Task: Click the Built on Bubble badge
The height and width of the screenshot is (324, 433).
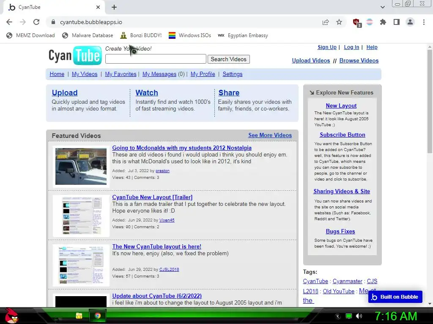Action: 395,297
